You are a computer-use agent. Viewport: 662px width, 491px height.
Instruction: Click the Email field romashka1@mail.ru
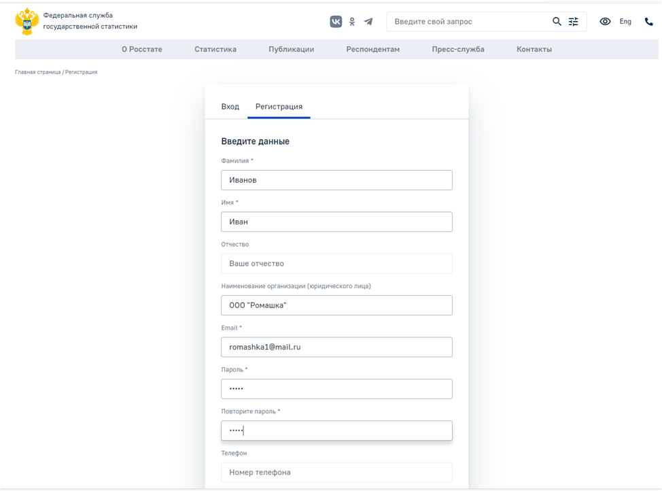(336, 347)
